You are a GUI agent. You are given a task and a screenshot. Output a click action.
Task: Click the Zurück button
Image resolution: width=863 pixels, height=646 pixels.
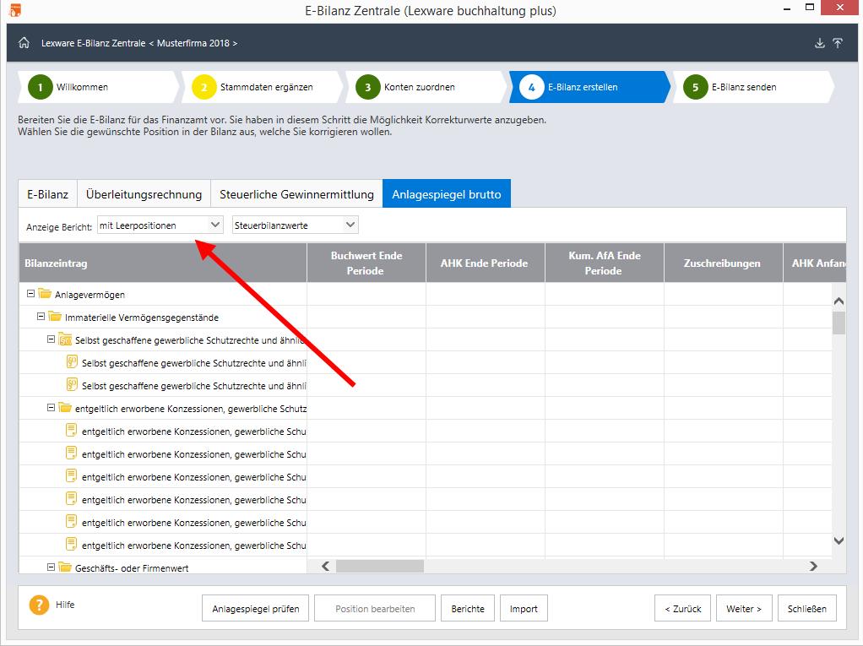[x=682, y=609]
